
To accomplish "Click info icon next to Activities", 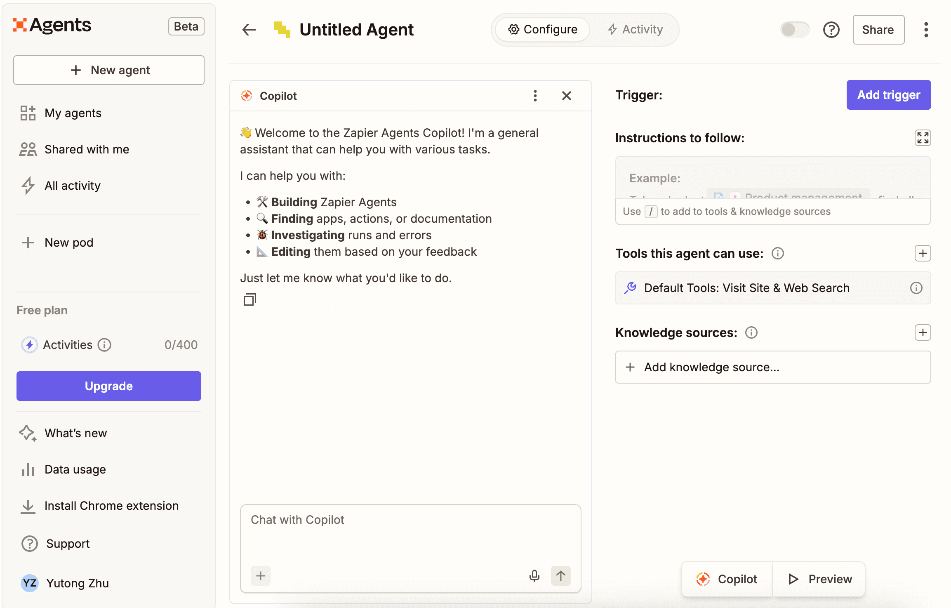I will pyautogui.click(x=104, y=345).
